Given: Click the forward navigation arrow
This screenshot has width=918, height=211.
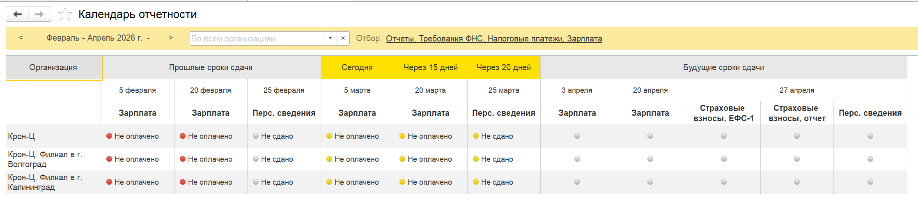Looking at the screenshot, I should click(39, 14).
